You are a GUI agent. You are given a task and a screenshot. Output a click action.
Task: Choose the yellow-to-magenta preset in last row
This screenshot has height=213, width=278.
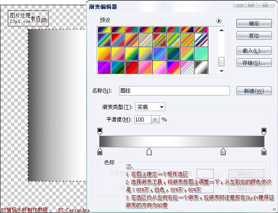tap(159, 67)
